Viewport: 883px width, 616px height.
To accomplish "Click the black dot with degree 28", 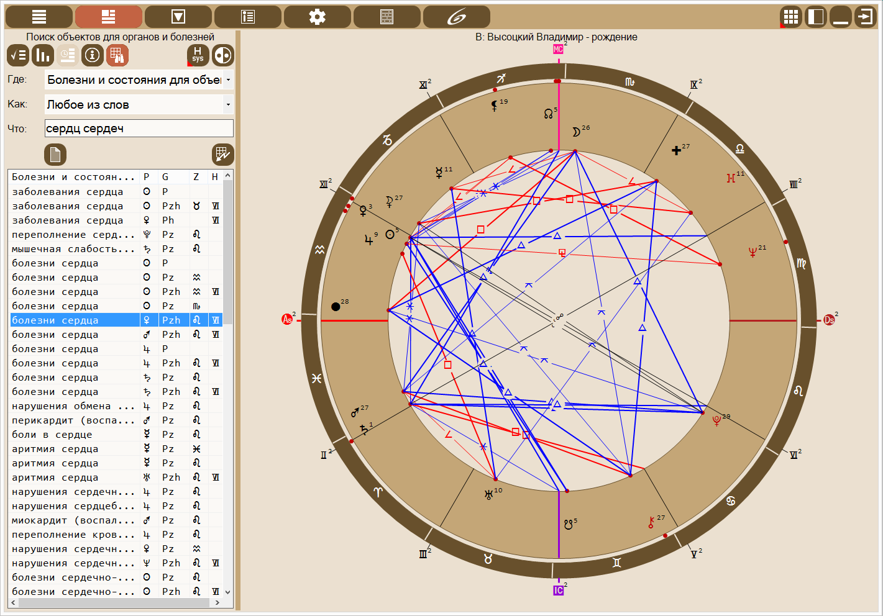I will coord(336,306).
